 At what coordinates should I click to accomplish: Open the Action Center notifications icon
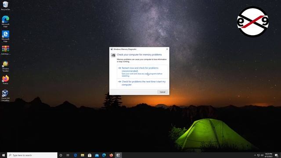click(276, 155)
